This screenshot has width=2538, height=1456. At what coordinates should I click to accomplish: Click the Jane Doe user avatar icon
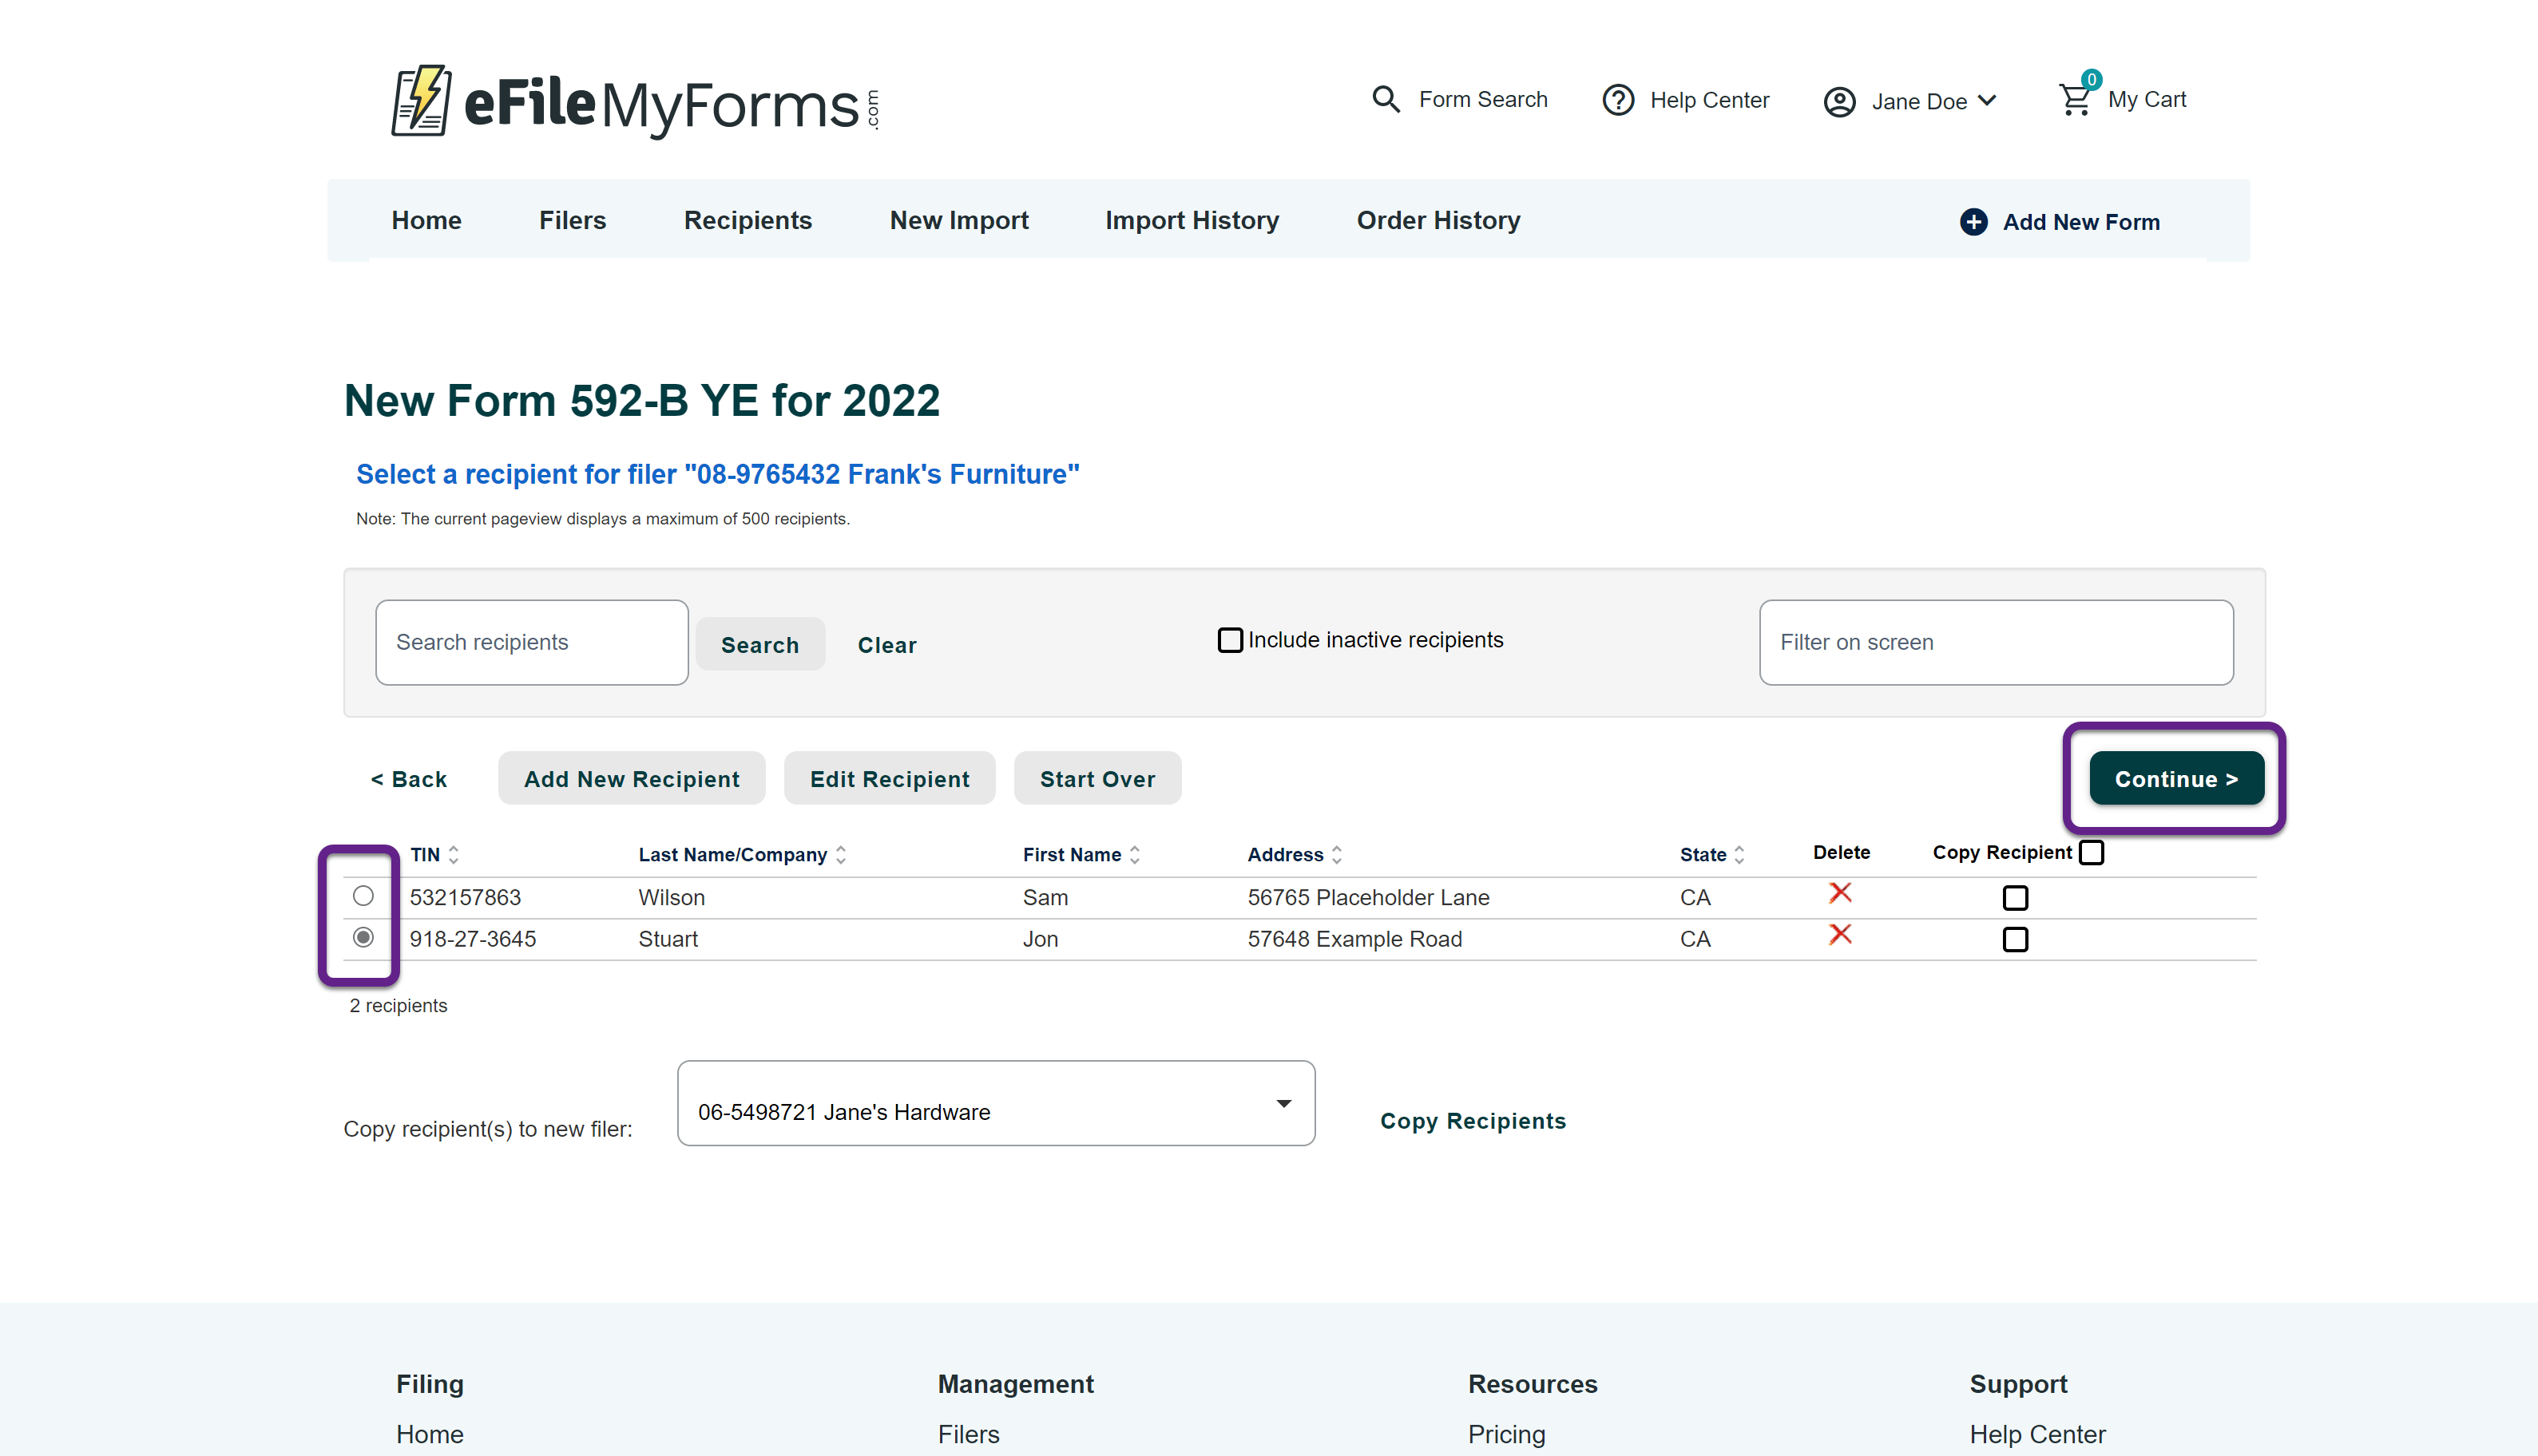click(x=1838, y=102)
